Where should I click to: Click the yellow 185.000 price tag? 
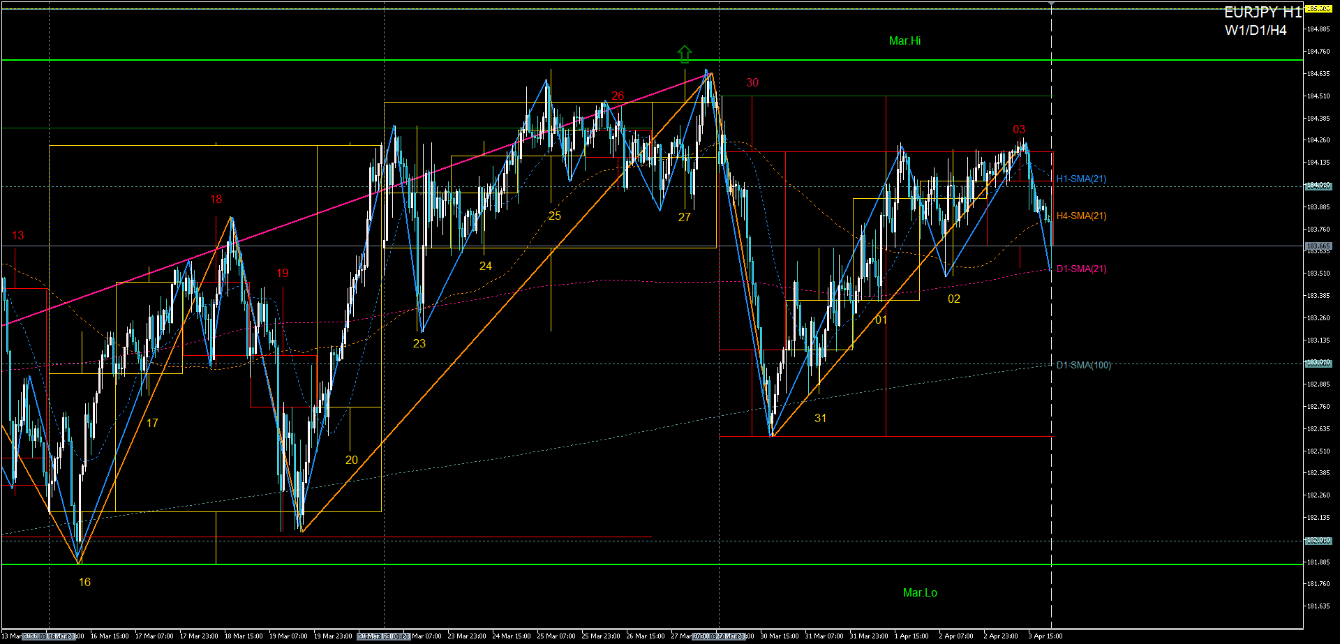1318,9
